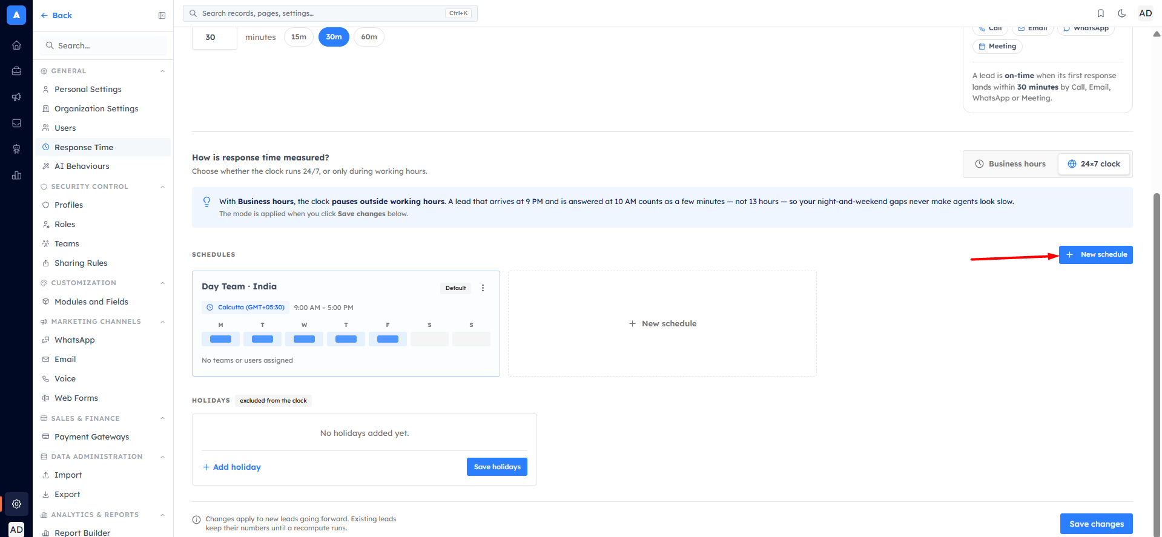This screenshot has width=1162, height=537.
Task: Focus the global search records field
Action: point(330,13)
